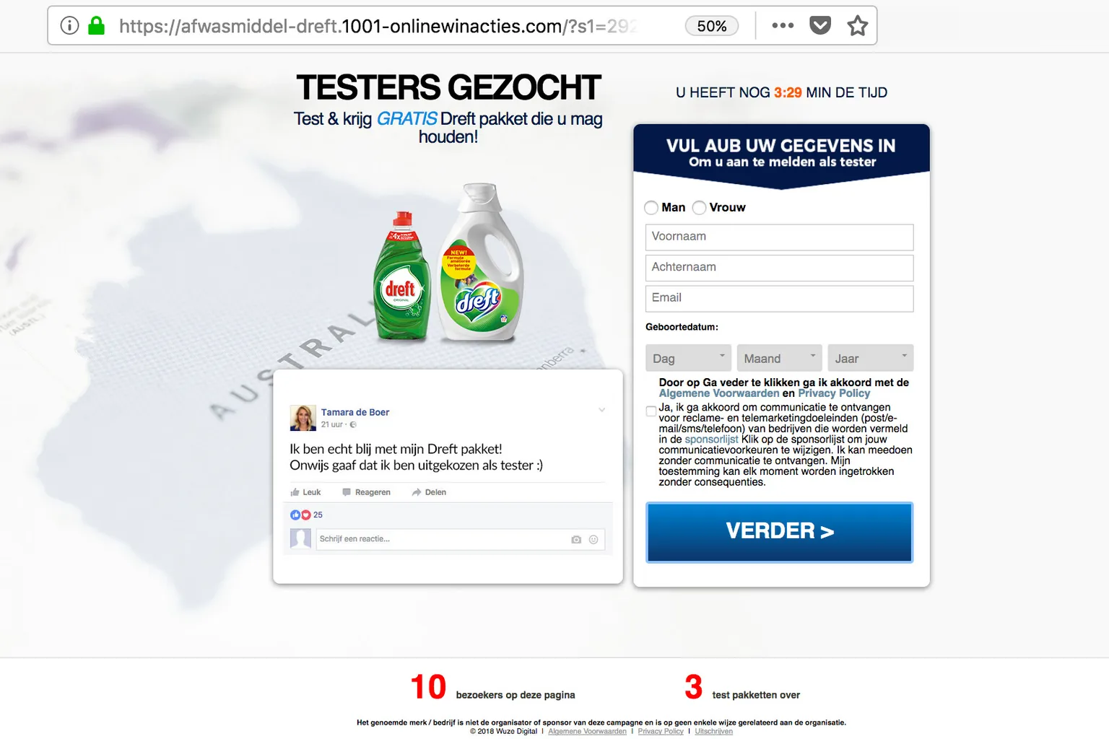Click the Delen share arrow
1109x739 pixels.
point(417,492)
